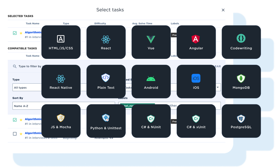Close the Select tasks dialog
275x167 pixels.
(223, 10)
